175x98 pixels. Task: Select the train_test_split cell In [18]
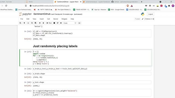coord(92,69)
